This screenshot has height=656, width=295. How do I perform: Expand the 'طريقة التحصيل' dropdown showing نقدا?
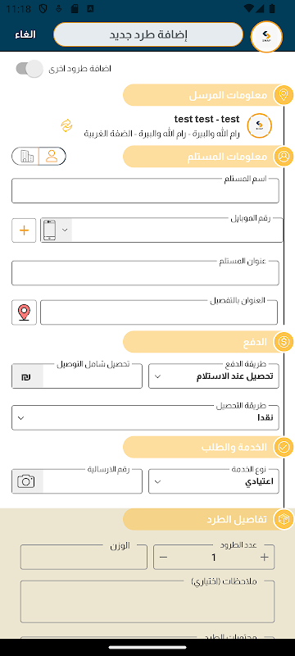(x=145, y=417)
